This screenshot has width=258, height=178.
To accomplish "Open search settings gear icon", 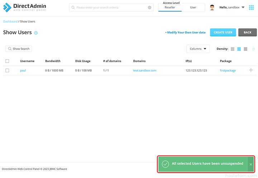I will click(149, 8).
